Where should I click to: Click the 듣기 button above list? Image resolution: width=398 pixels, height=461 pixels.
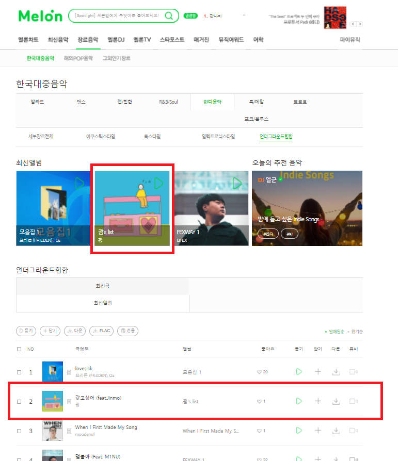(26, 331)
